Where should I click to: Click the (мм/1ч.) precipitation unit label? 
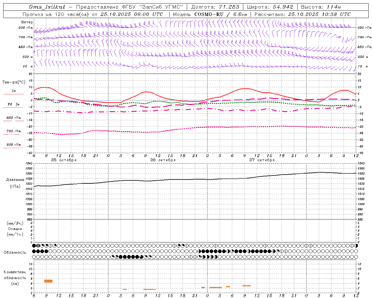click(x=15, y=234)
